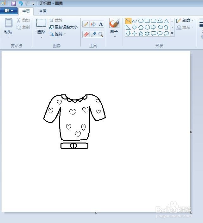
Task: Select the Pencil tool
Action: point(86,24)
